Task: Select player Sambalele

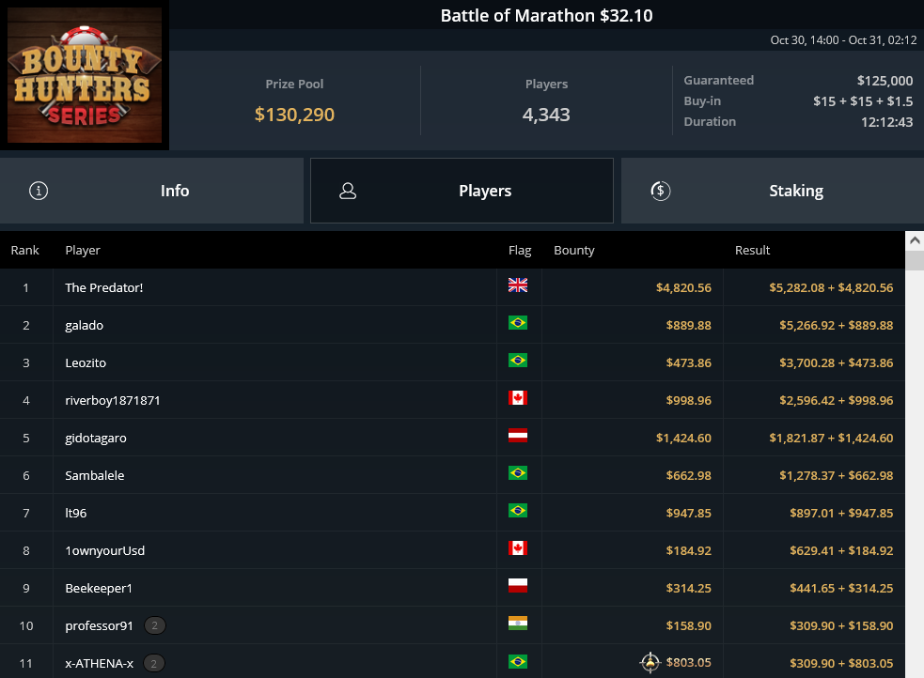Action: tap(94, 475)
